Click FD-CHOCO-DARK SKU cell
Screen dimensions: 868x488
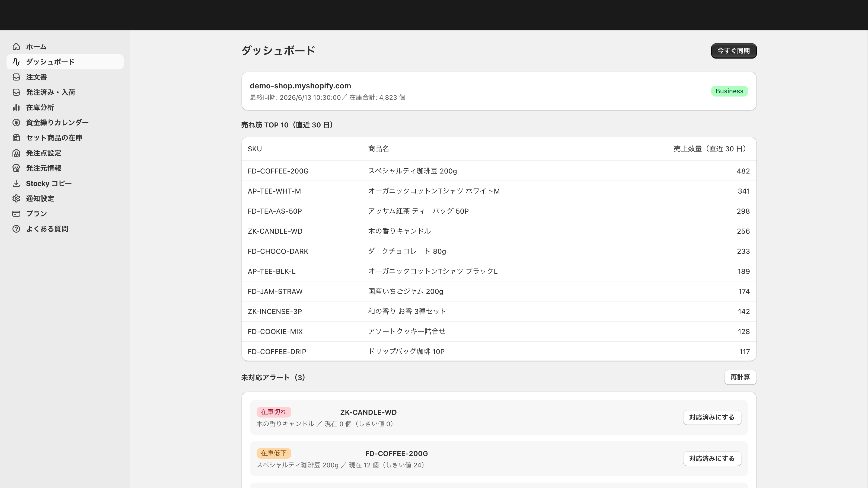(278, 251)
